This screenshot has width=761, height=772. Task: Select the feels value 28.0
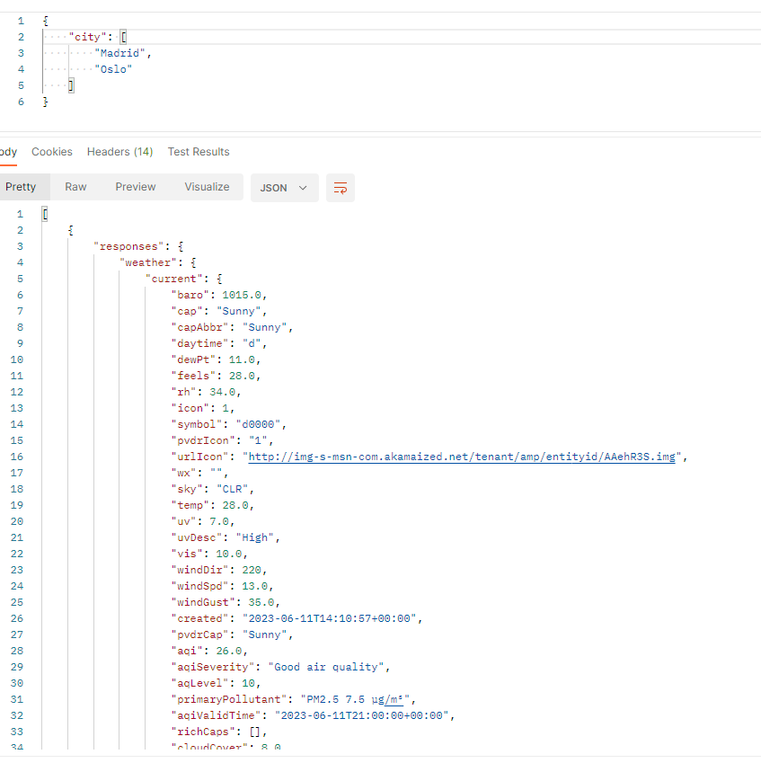coord(242,376)
